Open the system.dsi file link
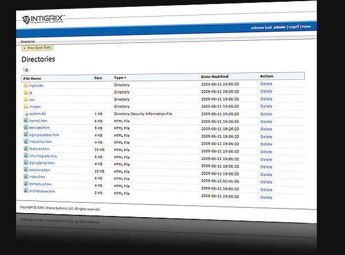Image resolution: width=345 pixels, height=255 pixels. [37, 114]
